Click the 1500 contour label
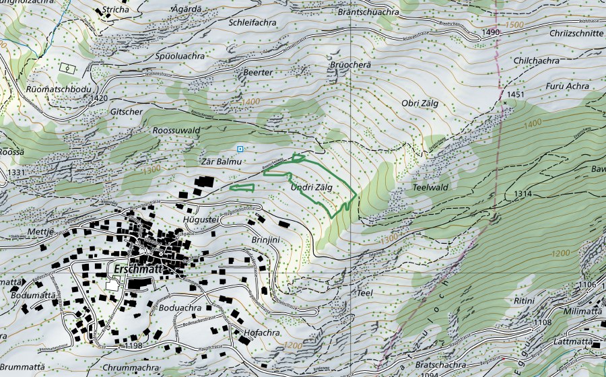This screenshot has height=377, width=606. [515, 25]
